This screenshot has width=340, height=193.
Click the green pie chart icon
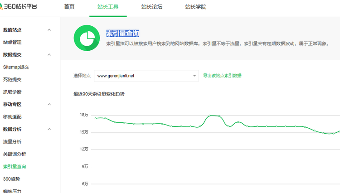(x=87, y=39)
